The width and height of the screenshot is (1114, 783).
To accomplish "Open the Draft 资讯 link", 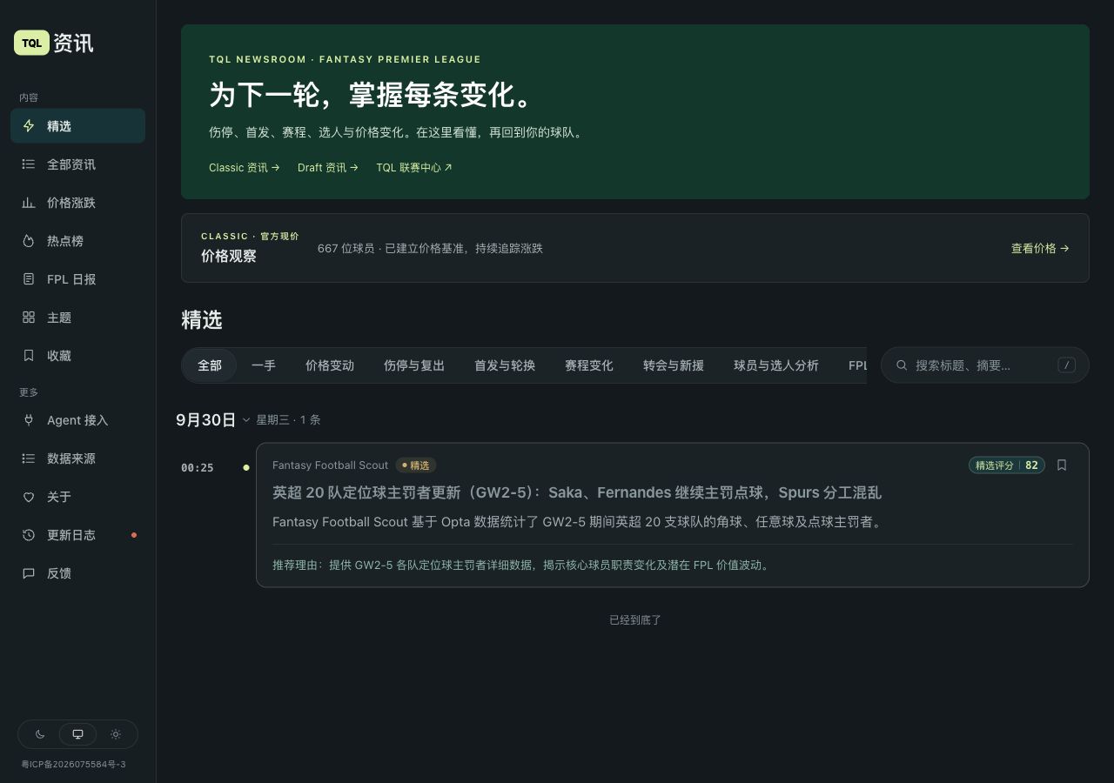I will click(328, 168).
